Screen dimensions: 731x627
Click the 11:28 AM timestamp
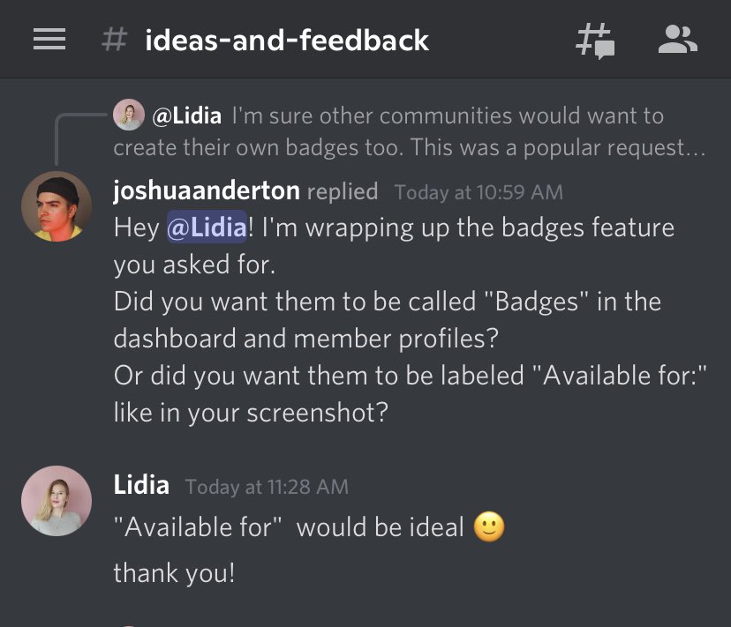tap(267, 486)
